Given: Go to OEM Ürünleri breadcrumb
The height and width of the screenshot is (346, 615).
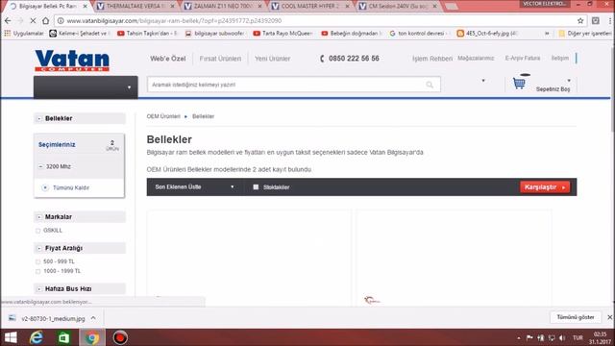Looking at the screenshot, I should pyautogui.click(x=163, y=116).
